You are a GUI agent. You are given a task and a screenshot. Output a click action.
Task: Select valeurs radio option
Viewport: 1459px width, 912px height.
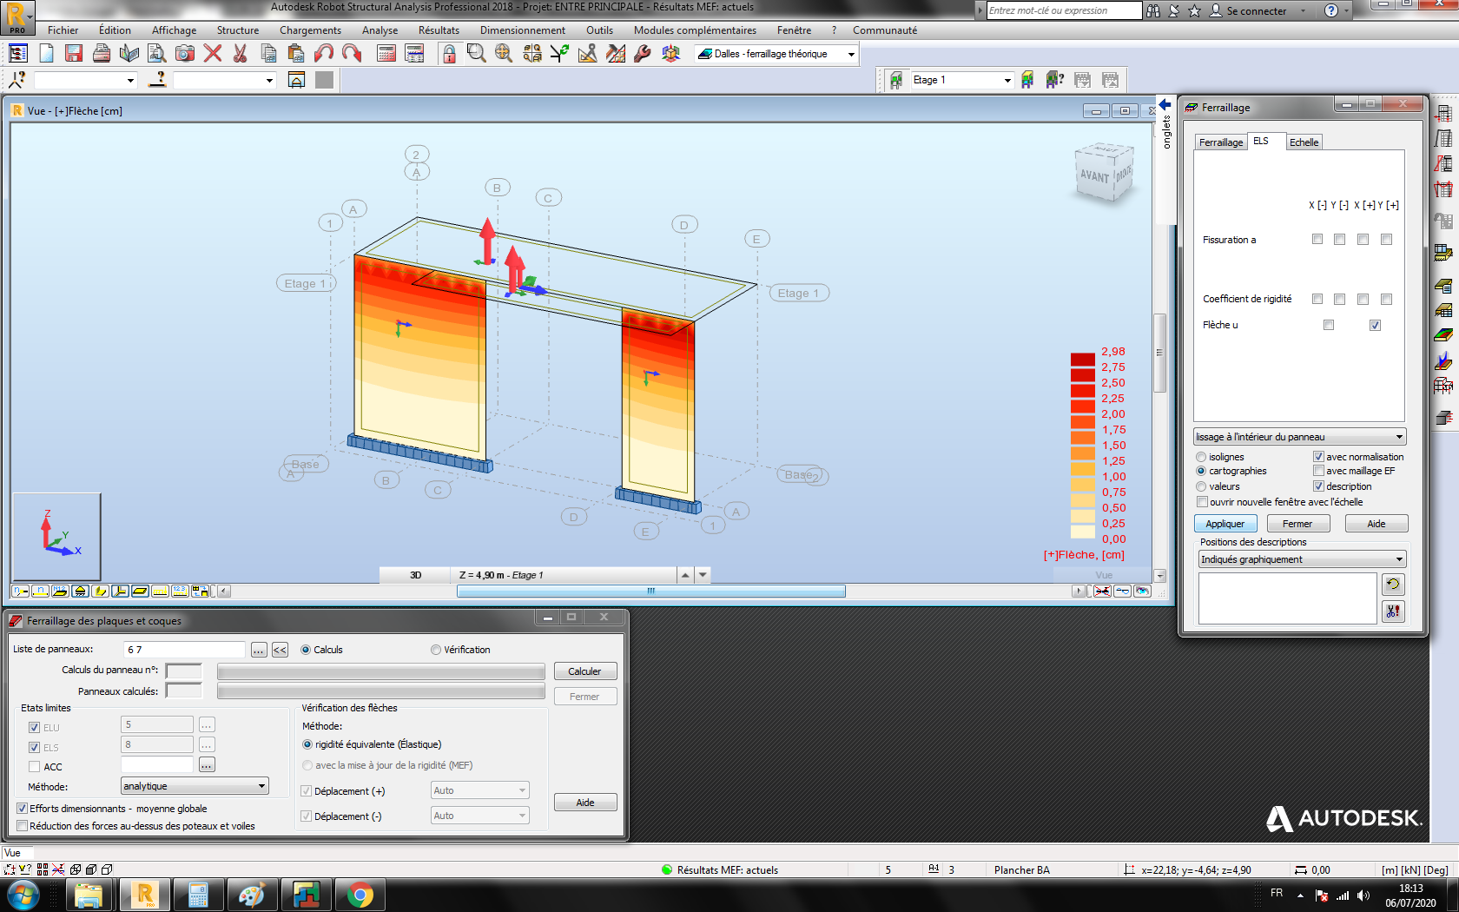pos(1201,486)
